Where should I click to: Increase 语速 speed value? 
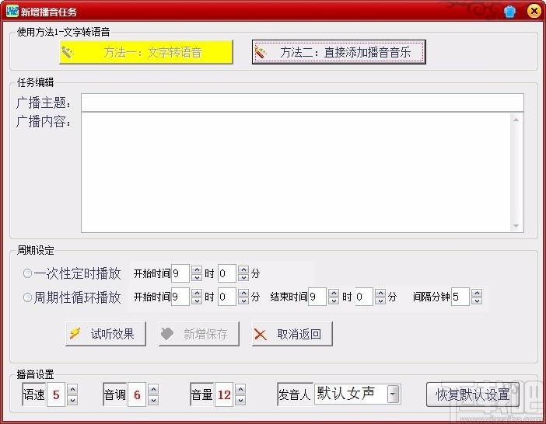point(72,390)
